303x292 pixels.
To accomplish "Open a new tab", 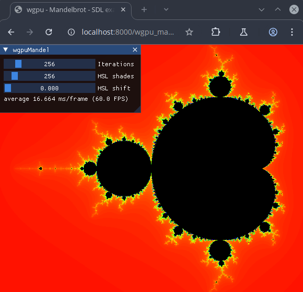I will [x=144, y=9].
